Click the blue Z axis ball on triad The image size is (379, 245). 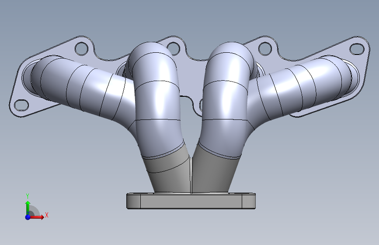coord(28,217)
